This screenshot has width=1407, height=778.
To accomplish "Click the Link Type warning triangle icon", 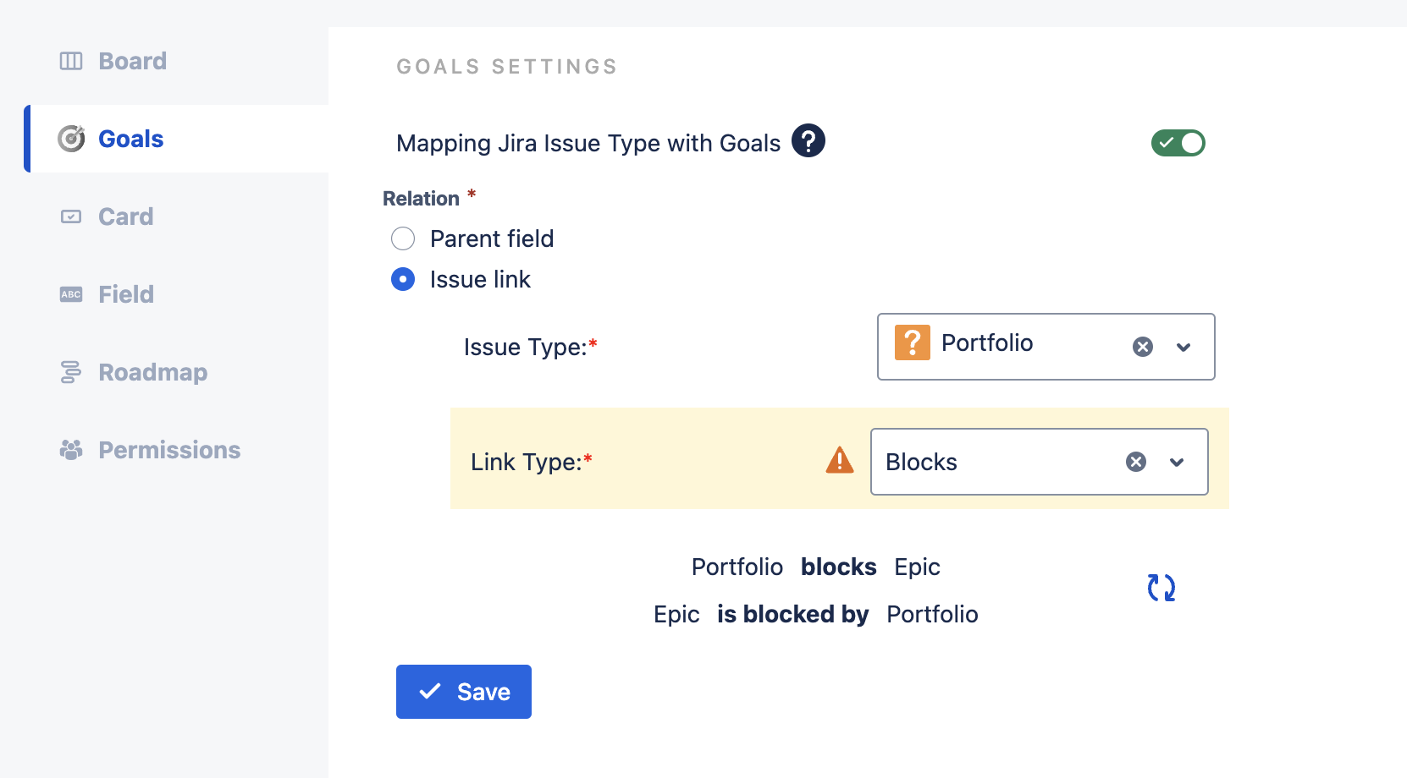I will point(840,461).
